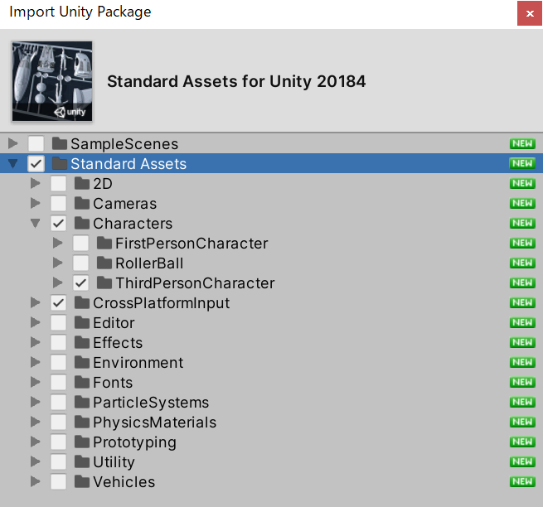Click the CrossPlatformInput folder icon
This screenshot has width=543, height=507.
[x=82, y=302]
